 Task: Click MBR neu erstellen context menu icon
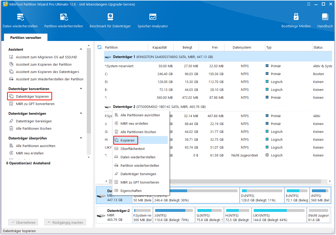(117, 123)
